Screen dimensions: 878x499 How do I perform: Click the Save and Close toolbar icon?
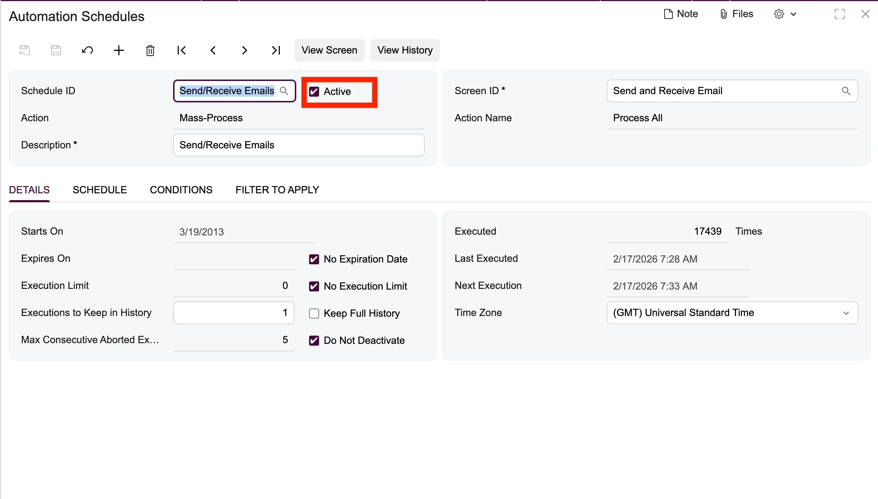24,50
